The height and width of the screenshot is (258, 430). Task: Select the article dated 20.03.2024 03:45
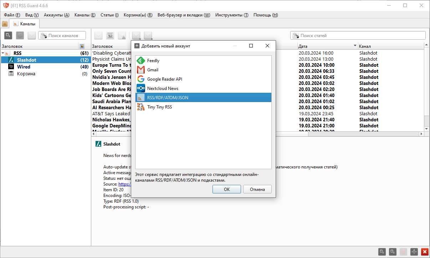click(x=317, y=77)
